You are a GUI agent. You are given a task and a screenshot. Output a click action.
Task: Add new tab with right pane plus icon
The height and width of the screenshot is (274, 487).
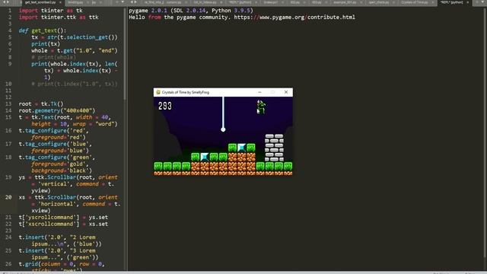[x=477, y=2]
